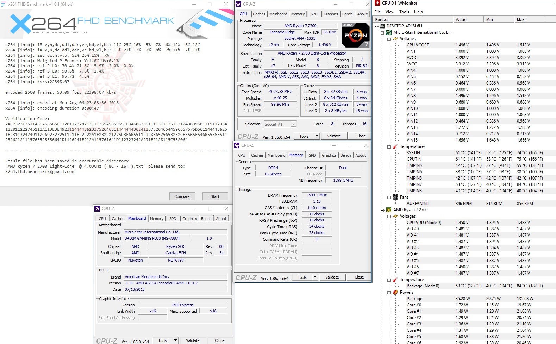The width and height of the screenshot is (556, 344).
Task: Collapse the Micro-Star Temperatures group
Action: coord(389,147)
